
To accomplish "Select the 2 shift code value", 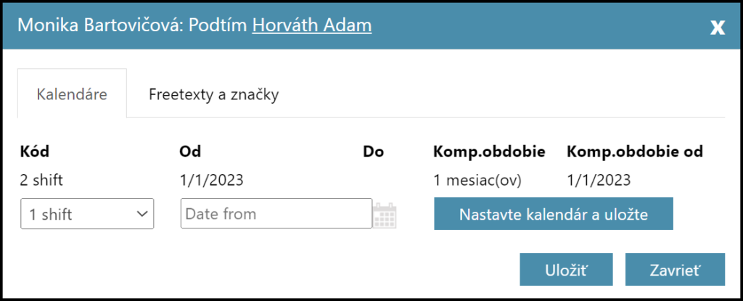I will click(43, 180).
